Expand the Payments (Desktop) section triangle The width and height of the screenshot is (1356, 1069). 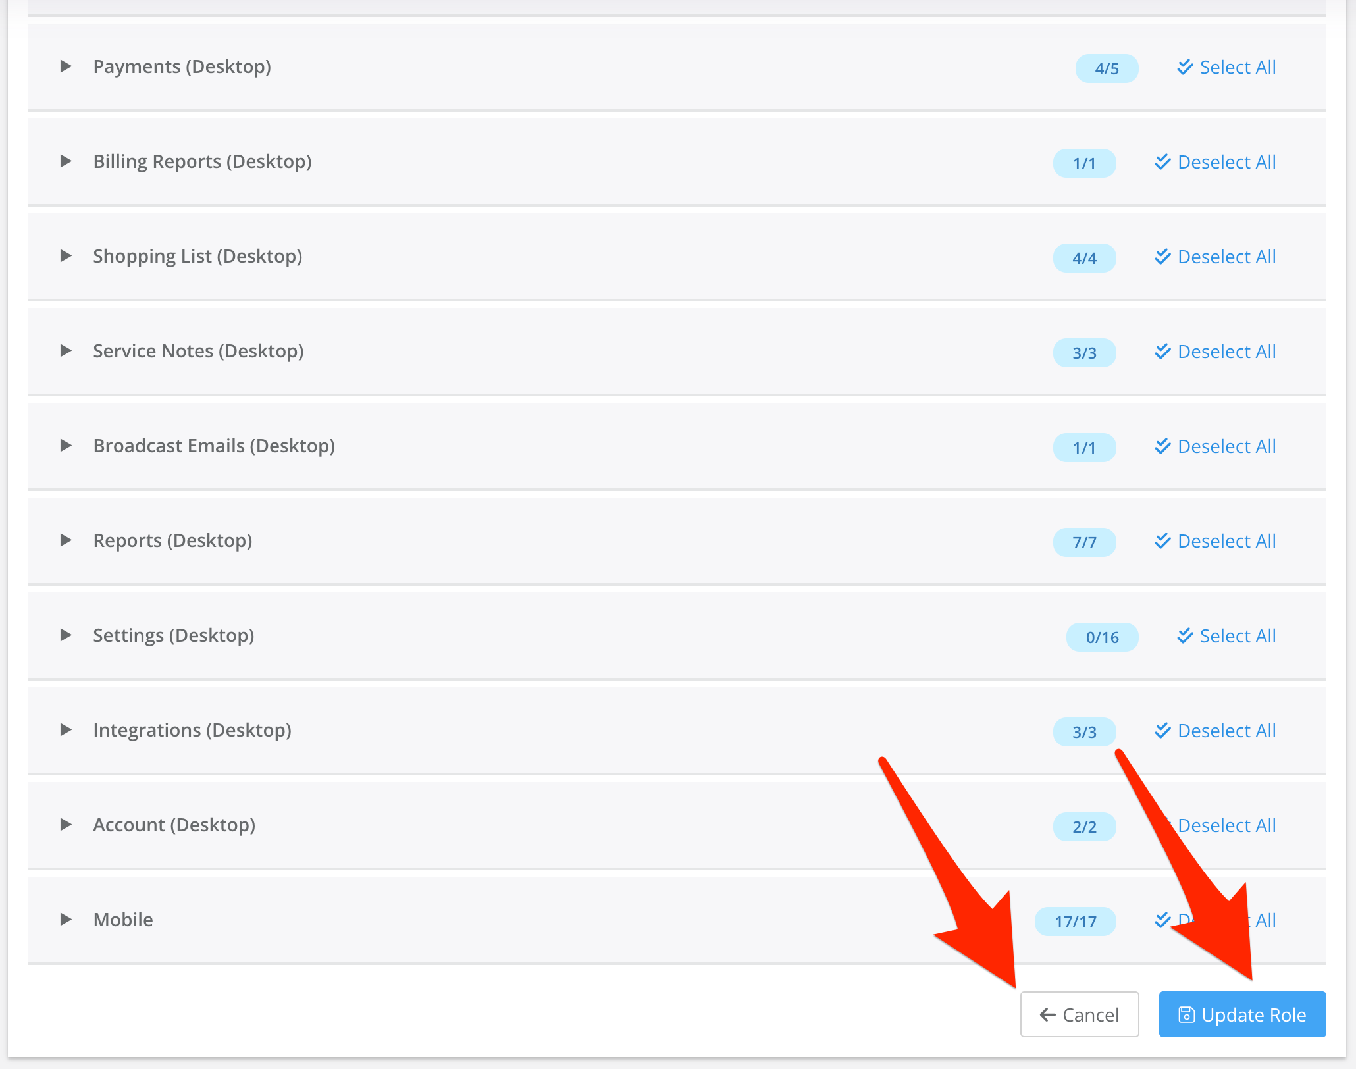pos(65,66)
